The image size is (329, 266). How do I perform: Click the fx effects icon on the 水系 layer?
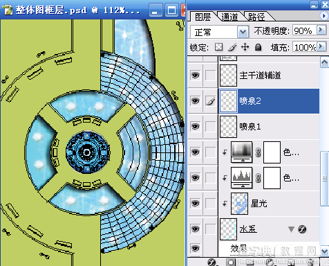coord(302,229)
